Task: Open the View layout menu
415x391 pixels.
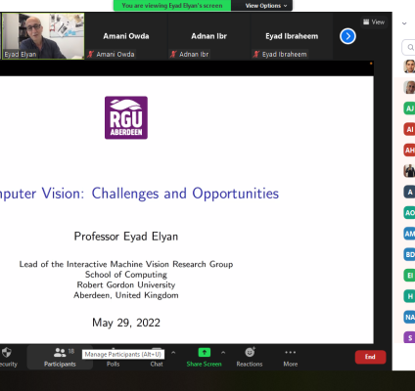Action: [374, 22]
